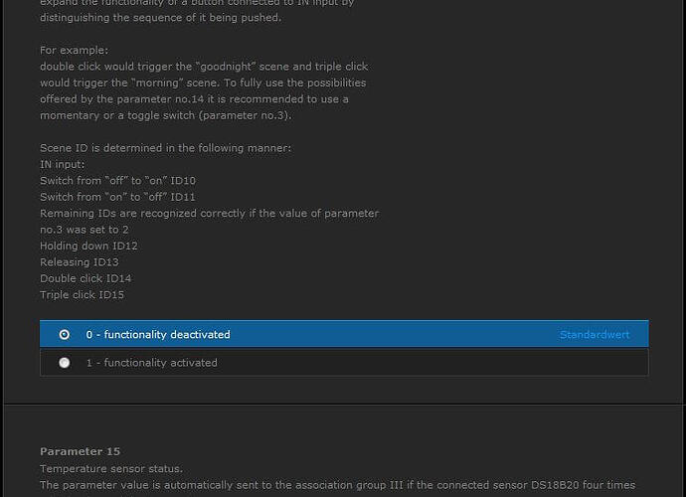686x497 pixels.
Task: Click the 'momentary or a toggle switch' line
Action: click(166, 115)
